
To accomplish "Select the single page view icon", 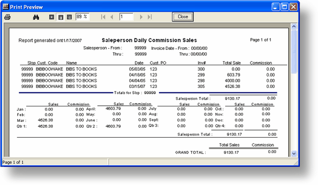I will [x=51, y=17].
